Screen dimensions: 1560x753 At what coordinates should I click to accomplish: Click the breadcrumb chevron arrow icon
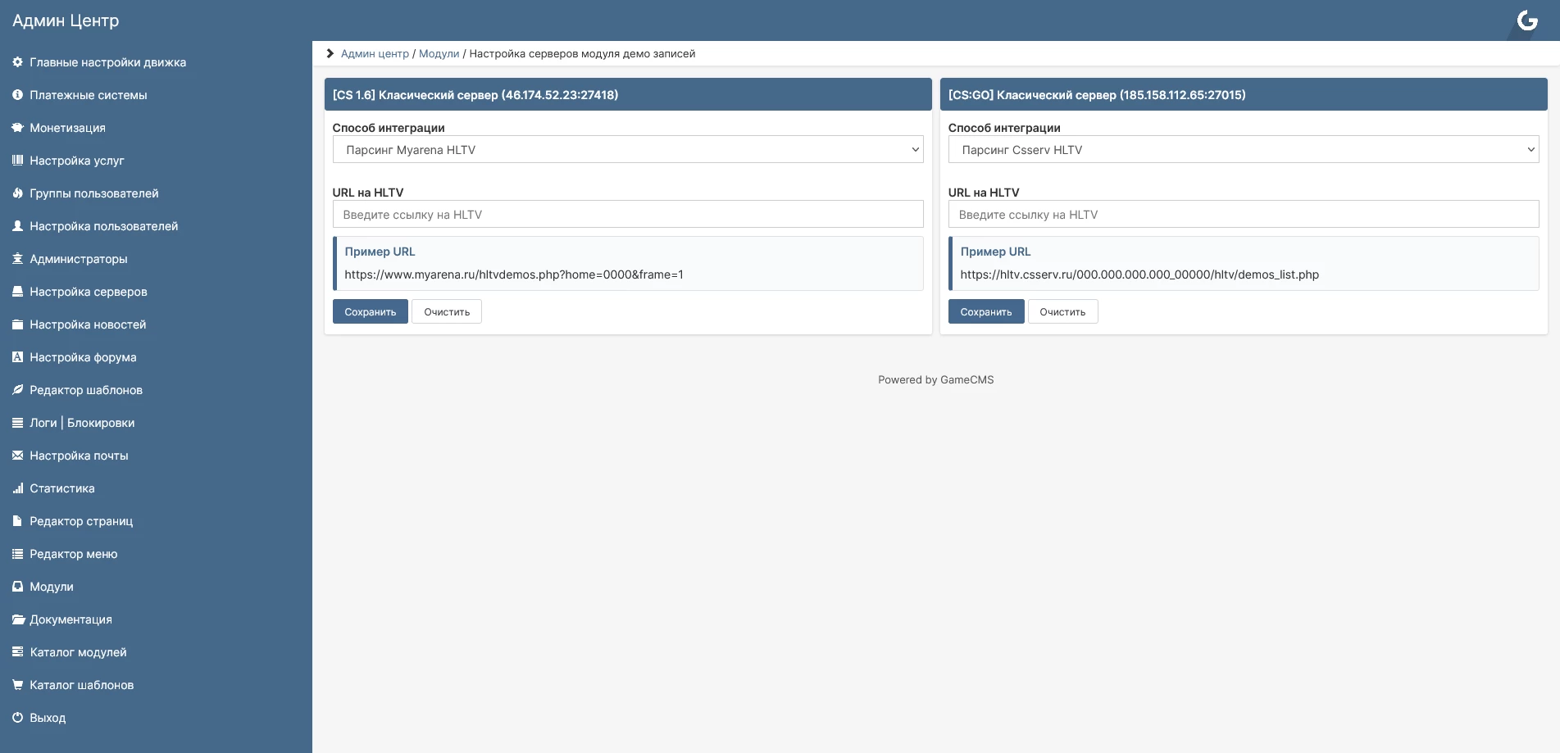(330, 53)
